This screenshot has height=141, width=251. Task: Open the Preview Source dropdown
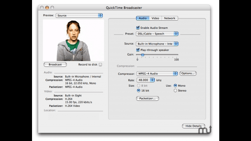pos(79,16)
